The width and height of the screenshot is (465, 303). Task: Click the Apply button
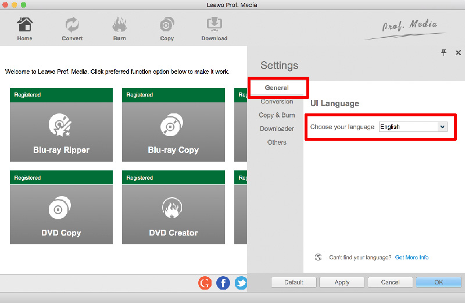coord(342,282)
